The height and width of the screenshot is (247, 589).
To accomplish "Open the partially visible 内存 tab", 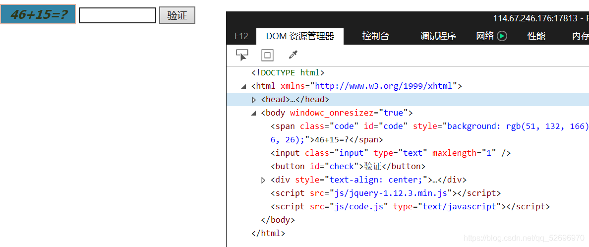I will [581, 36].
